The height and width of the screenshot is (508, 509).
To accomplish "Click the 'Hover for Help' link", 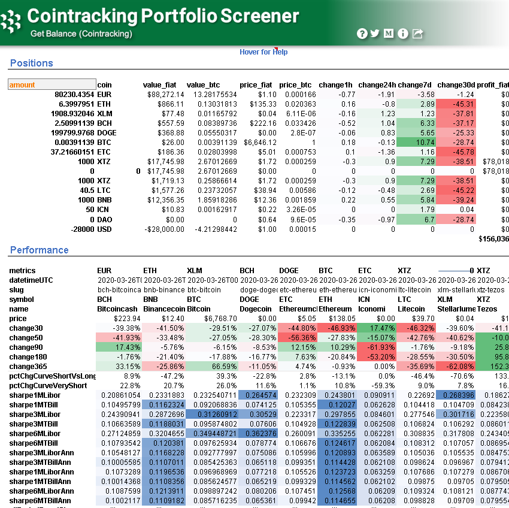I will coord(263,52).
